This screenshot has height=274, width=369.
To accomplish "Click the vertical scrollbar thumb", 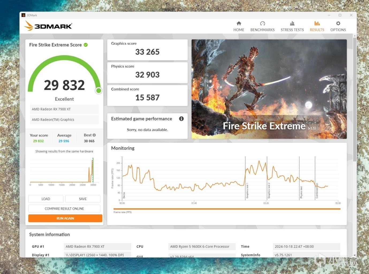I will click(x=355, y=99).
